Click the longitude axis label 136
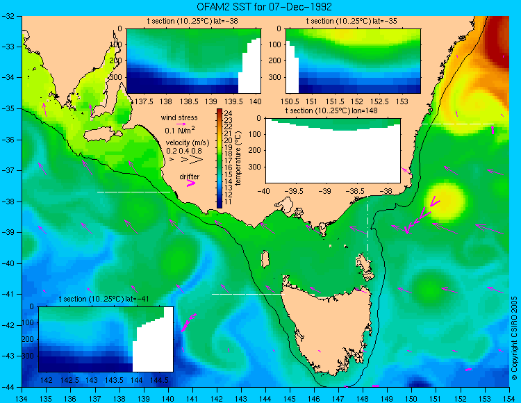Screen dimensions: 521x403 pyautogui.click(x=70, y=399)
